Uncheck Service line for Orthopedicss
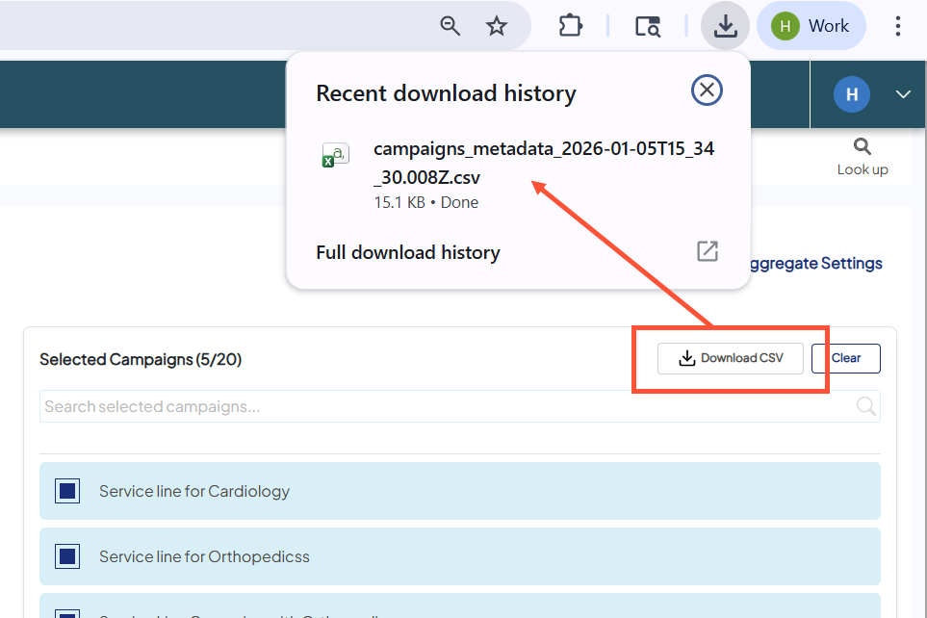 coord(66,555)
